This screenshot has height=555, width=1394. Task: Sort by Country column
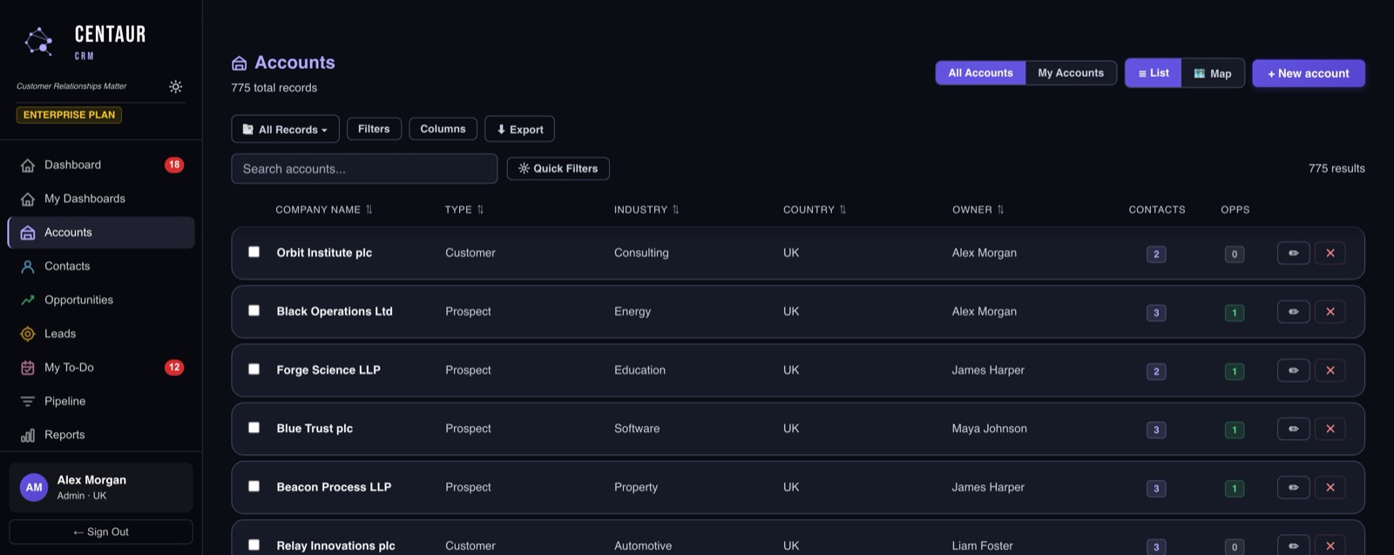coord(815,210)
